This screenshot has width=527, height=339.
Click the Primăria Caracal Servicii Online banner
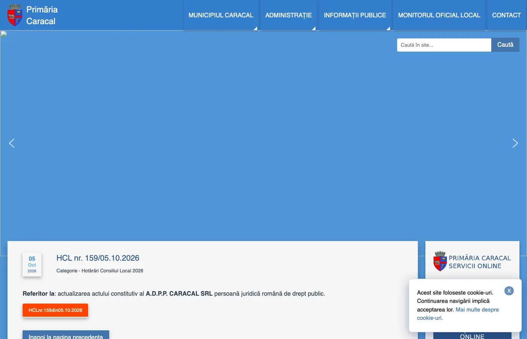coord(472,261)
